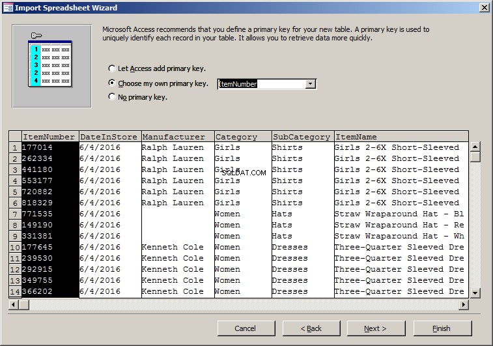Click the Cancel button
493x346 pixels.
click(246, 328)
